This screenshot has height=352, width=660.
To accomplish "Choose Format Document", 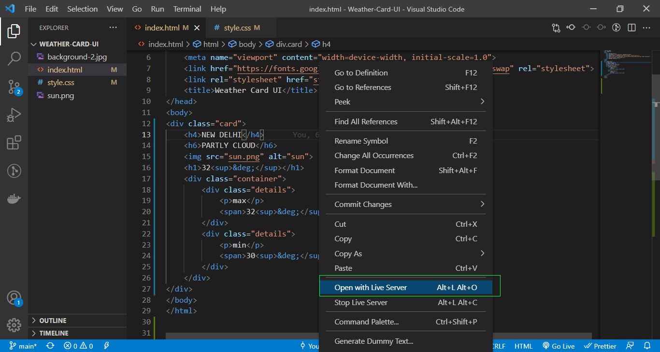I will 406,170.
